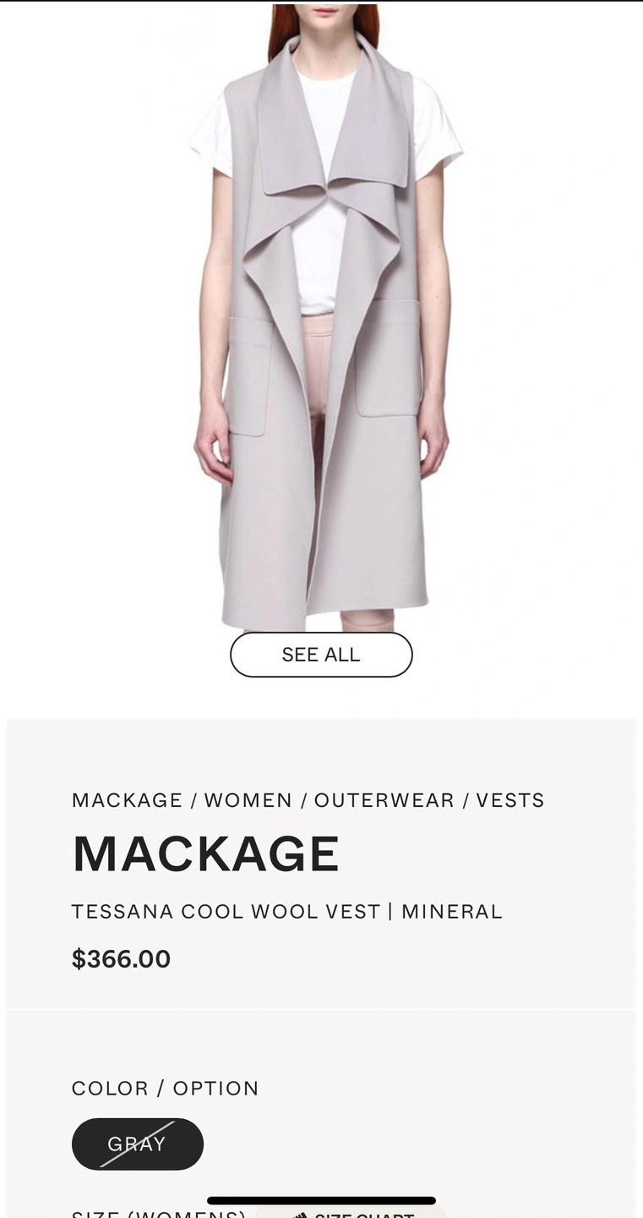The height and width of the screenshot is (1218, 643).
Task: Open the VESTS breadcrumb category
Action: pyautogui.click(x=510, y=800)
